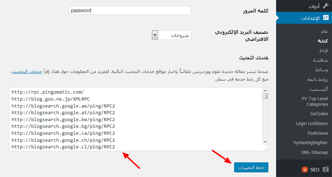Open PostViews settings page
This screenshot has width=332, height=177.
coord(318,133)
